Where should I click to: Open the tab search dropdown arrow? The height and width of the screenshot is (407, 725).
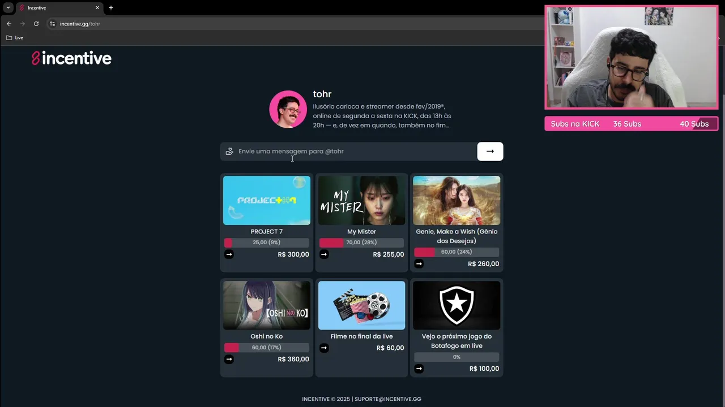[x=8, y=8]
